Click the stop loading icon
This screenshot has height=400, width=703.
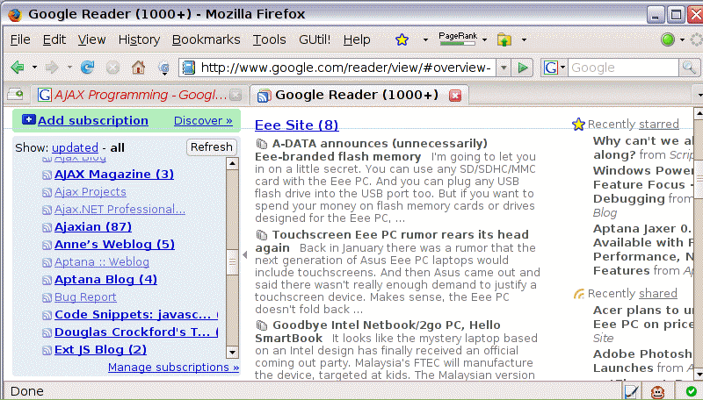[112, 68]
